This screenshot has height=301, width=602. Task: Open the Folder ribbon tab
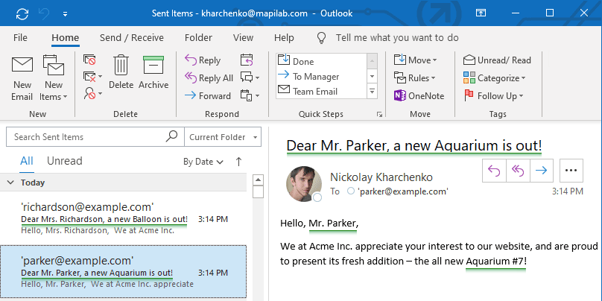pyautogui.click(x=198, y=37)
